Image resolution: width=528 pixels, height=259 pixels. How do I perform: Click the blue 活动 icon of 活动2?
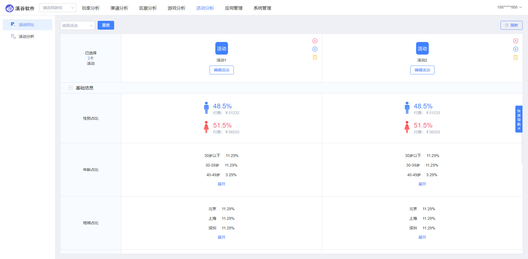422,49
